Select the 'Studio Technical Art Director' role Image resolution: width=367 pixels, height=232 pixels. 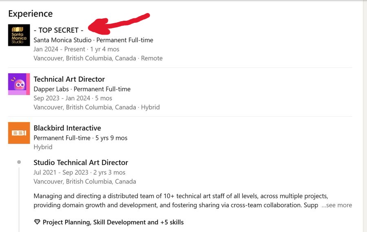[81, 162]
